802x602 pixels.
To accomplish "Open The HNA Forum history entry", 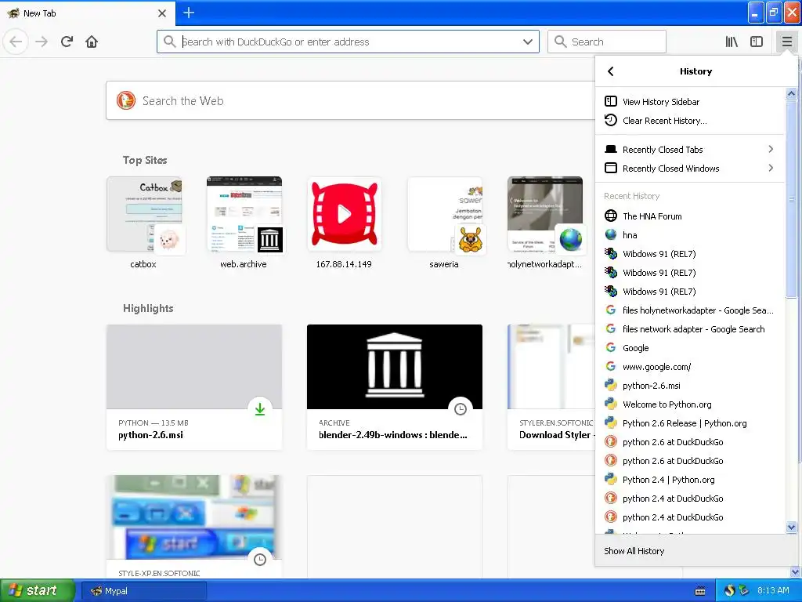I will pyautogui.click(x=689, y=216).
